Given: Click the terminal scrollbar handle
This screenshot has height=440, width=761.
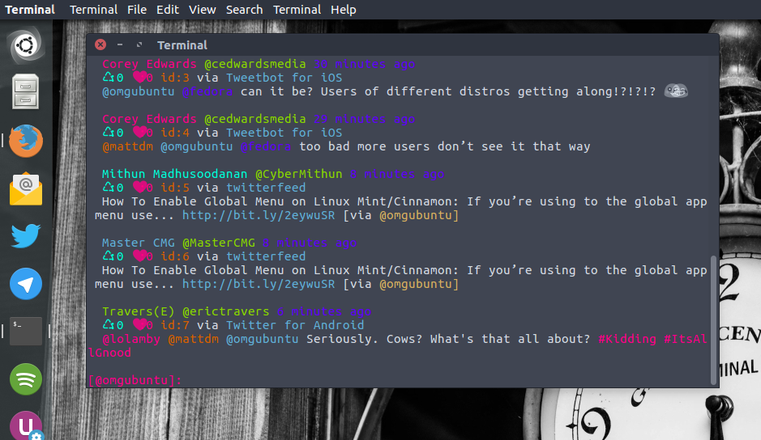Looking at the screenshot, I should pyautogui.click(x=713, y=319).
